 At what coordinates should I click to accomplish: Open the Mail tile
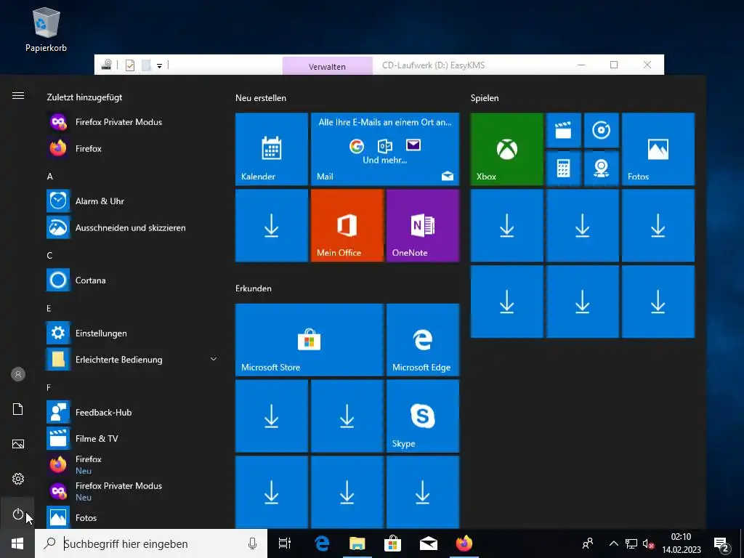click(x=385, y=149)
